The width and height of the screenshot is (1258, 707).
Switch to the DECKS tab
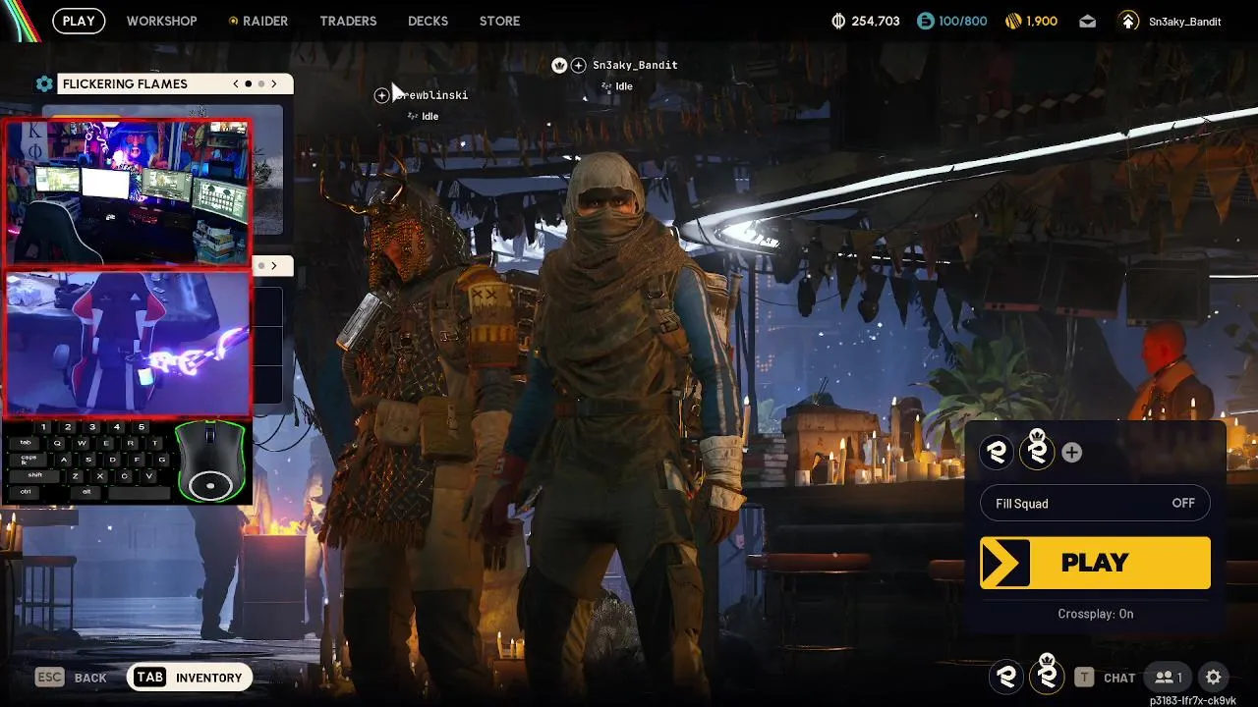(428, 21)
